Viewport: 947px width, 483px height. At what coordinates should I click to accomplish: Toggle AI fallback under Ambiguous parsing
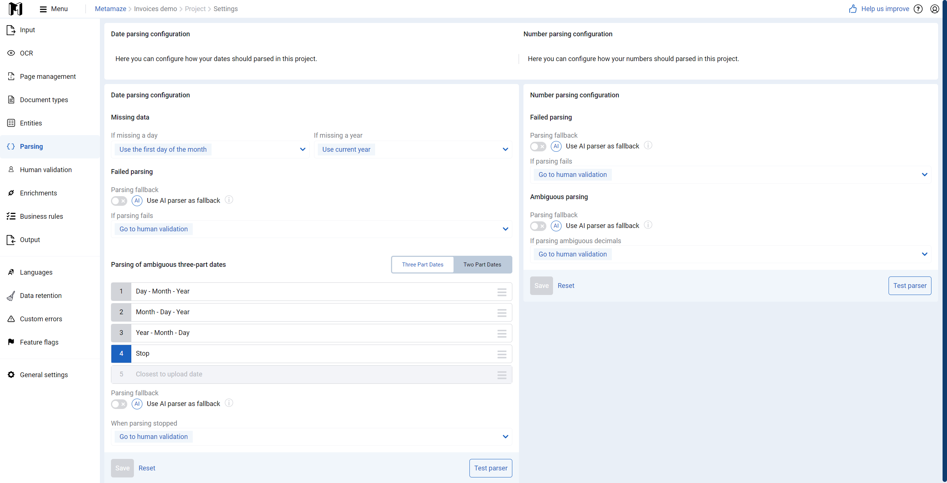[x=538, y=226]
